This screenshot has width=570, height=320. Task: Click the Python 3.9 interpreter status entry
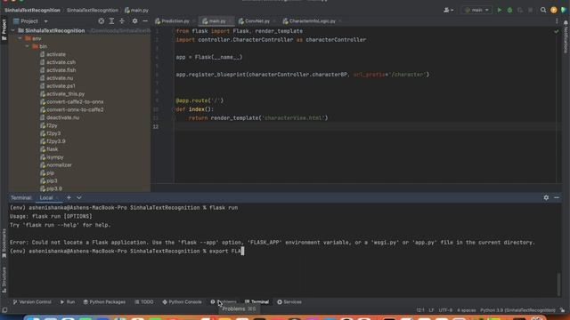tap(517, 310)
